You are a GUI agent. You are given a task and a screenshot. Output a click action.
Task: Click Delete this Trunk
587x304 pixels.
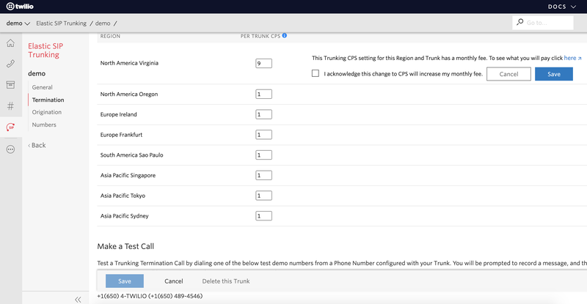pyautogui.click(x=226, y=281)
